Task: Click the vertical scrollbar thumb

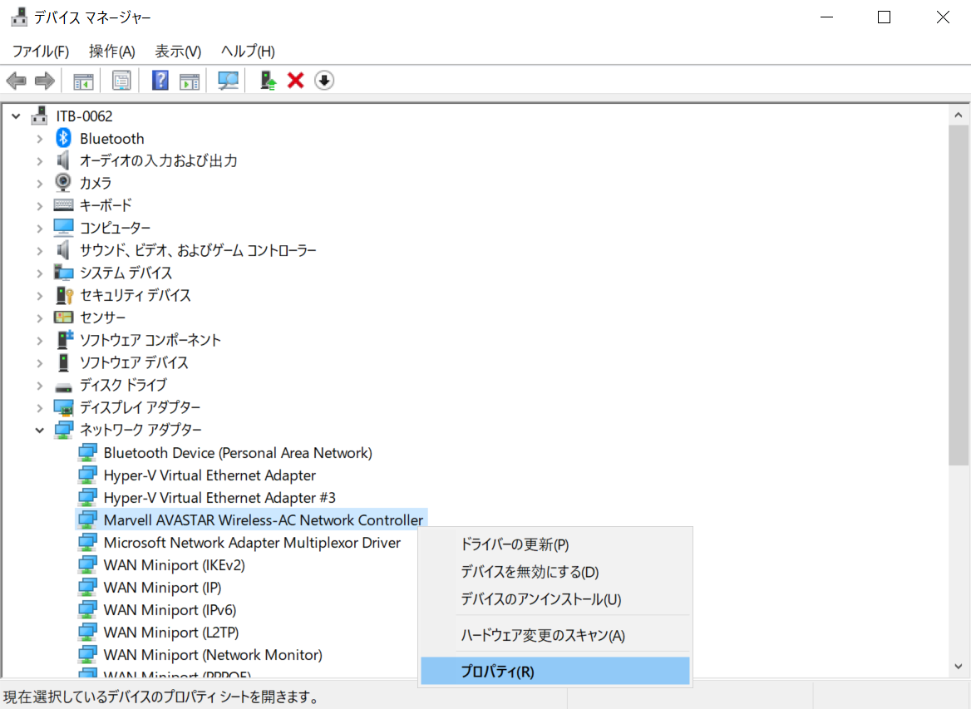Action: click(958, 295)
